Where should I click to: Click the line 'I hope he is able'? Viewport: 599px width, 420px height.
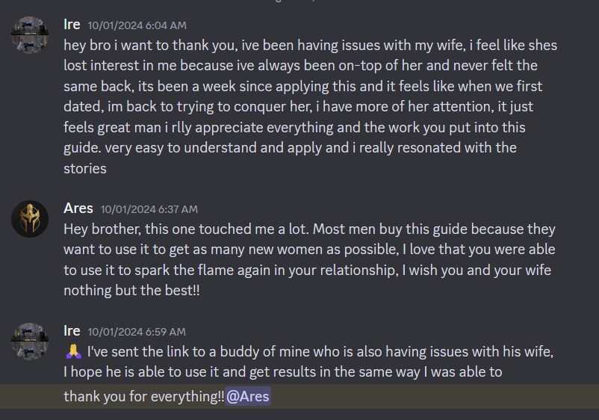pyautogui.click(x=282, y=372)
